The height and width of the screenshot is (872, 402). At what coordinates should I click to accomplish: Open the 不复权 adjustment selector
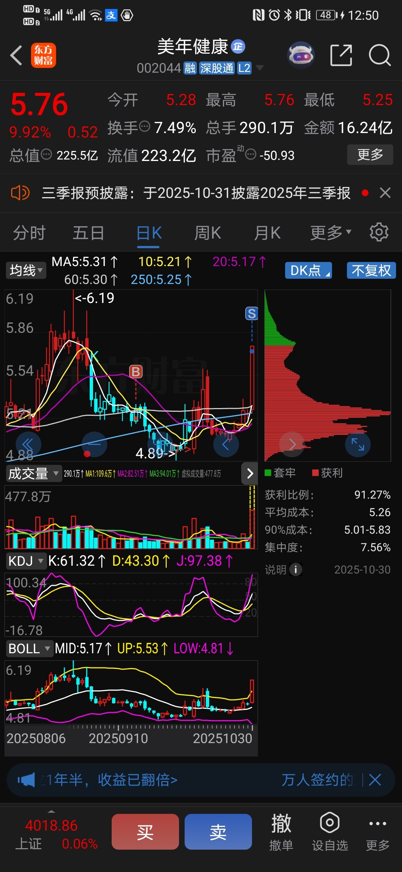[x=371, y=270]
